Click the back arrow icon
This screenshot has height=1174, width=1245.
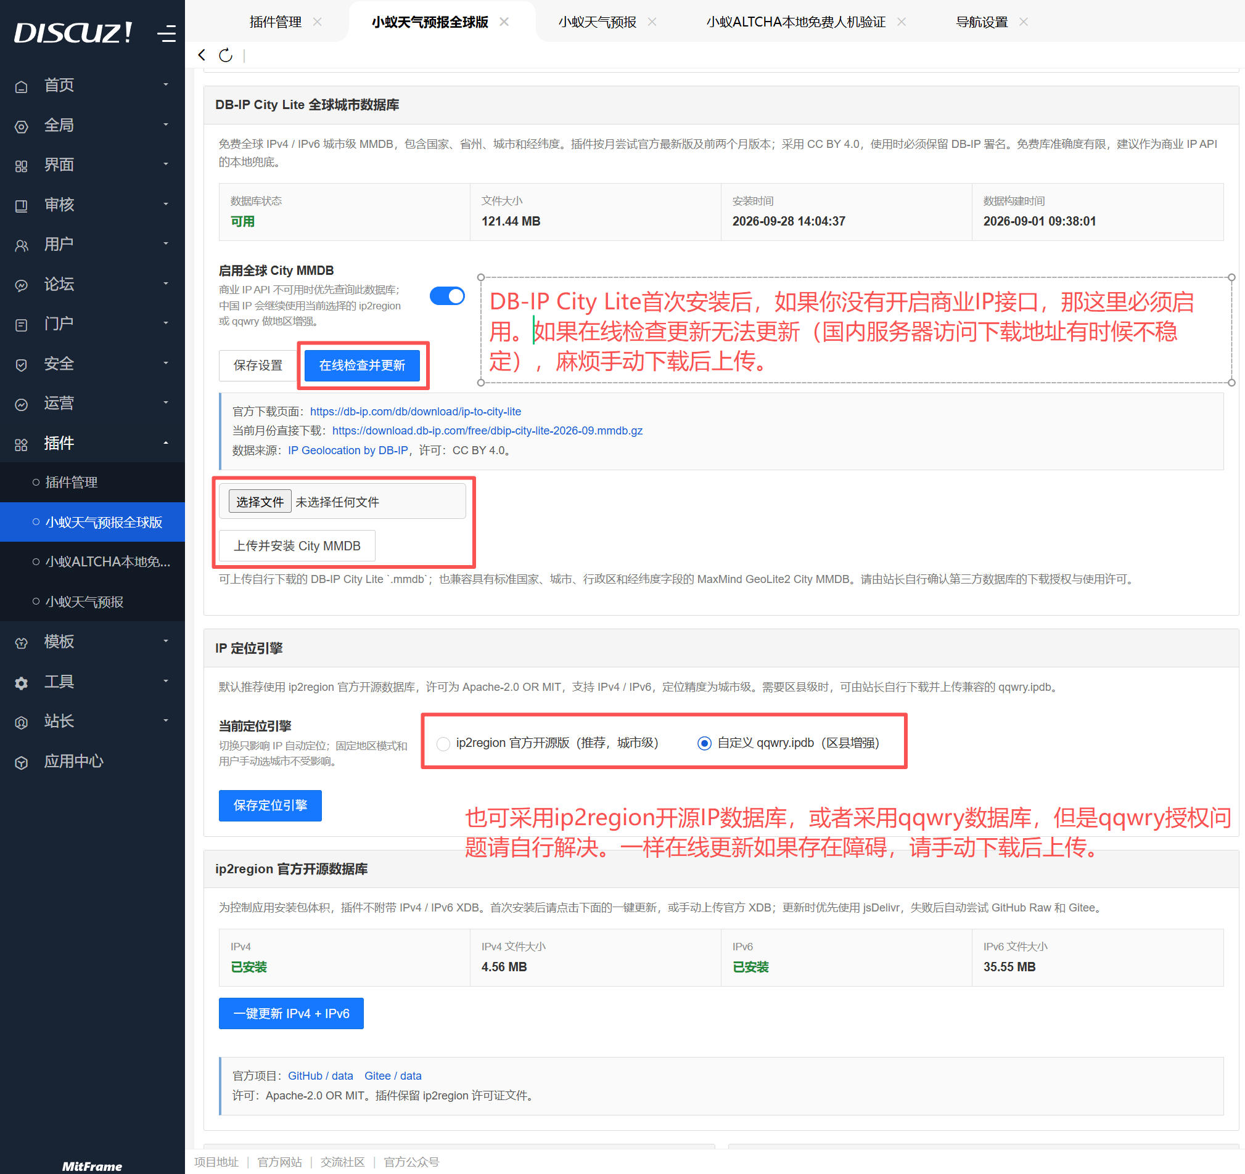[x=202, y=55]
